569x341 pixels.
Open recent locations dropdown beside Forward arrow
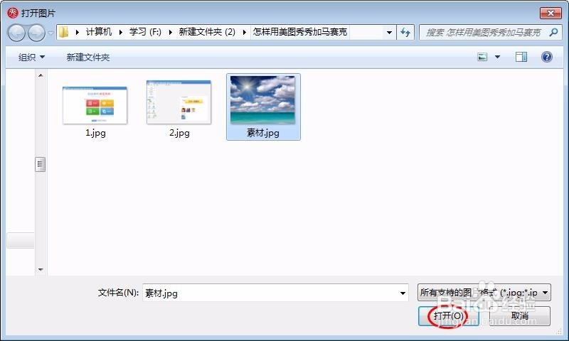[x=50, y=33]
